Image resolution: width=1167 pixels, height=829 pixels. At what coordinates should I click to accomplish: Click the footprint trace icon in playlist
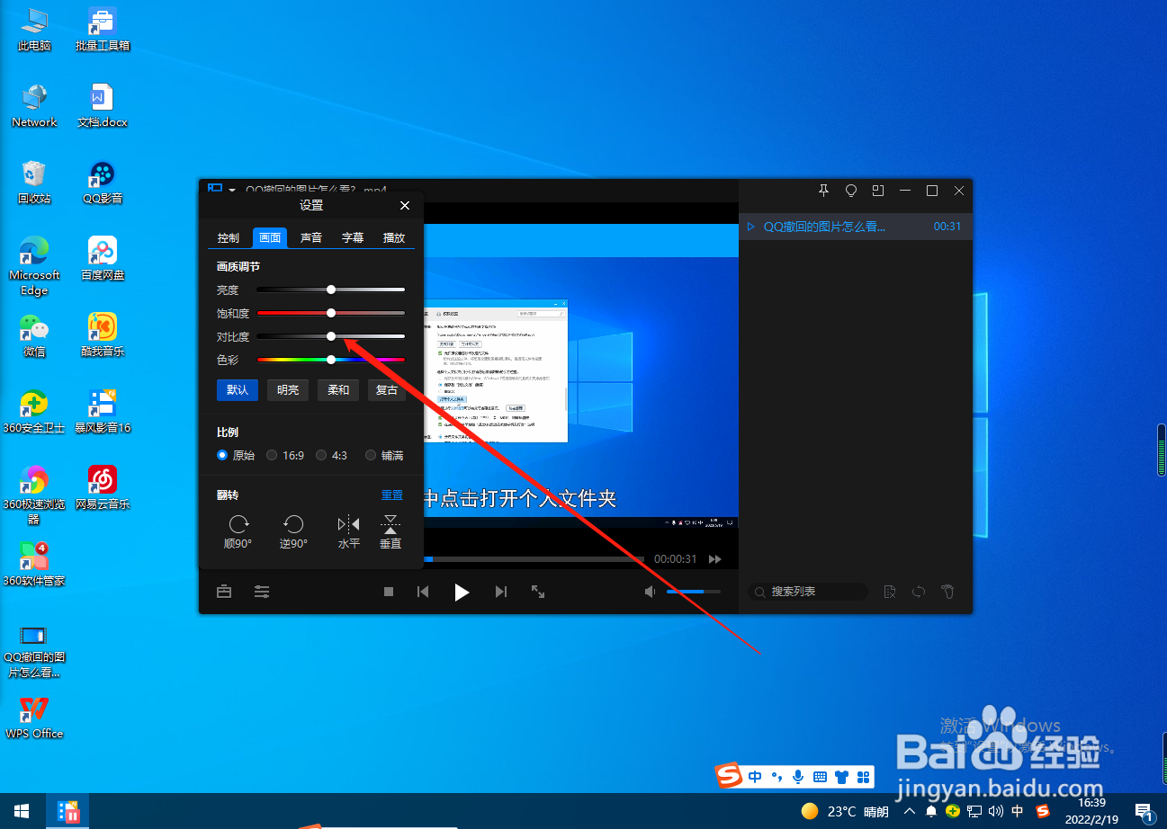(947, 592)
